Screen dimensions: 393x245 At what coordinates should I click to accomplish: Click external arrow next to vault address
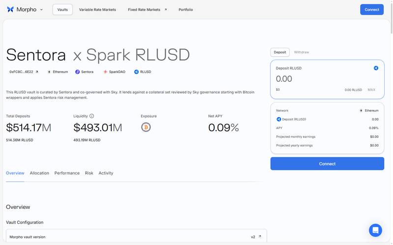[37, 72]
